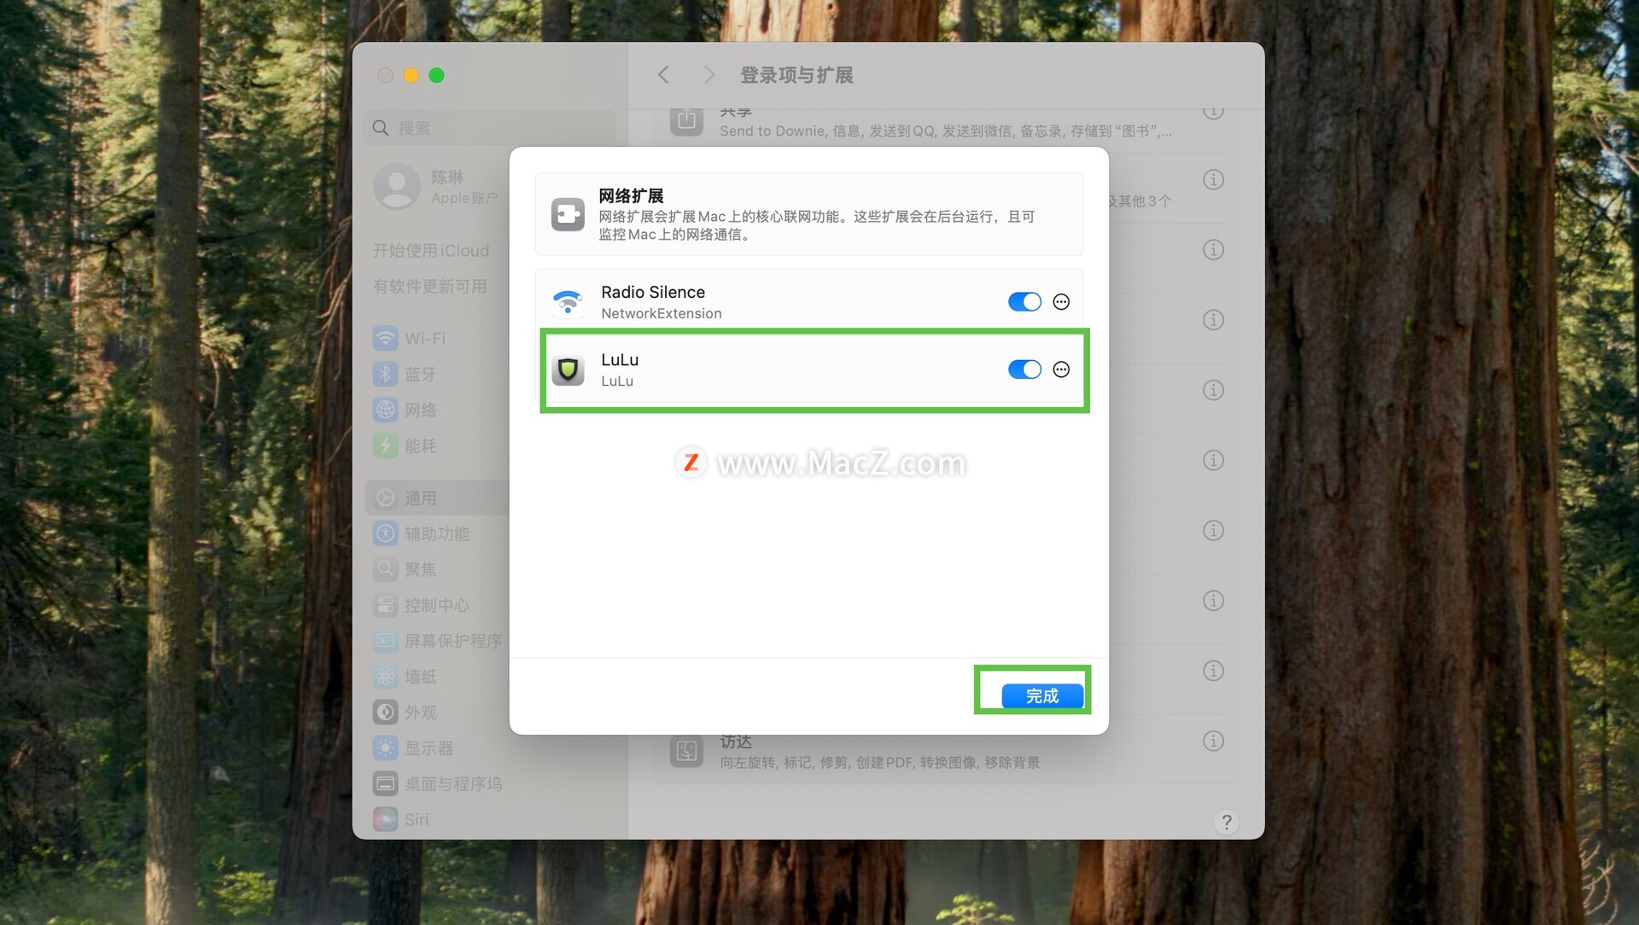Open 开始使用 iCloud in sidebar
The width and height of the screenshot is (1639, 925).
[x=431, y=251]
